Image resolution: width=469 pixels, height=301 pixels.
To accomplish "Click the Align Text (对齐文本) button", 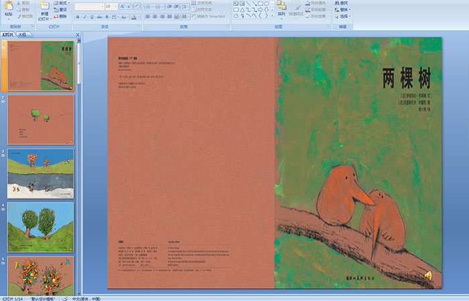I will [x=202, y=9].
